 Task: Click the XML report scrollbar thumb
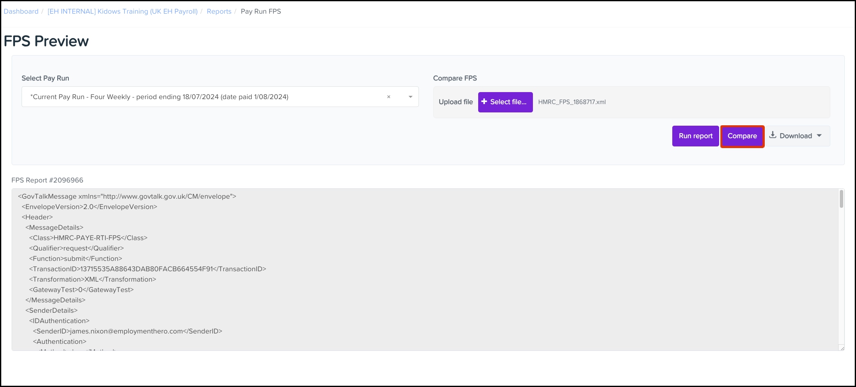(x=841, y=199)
